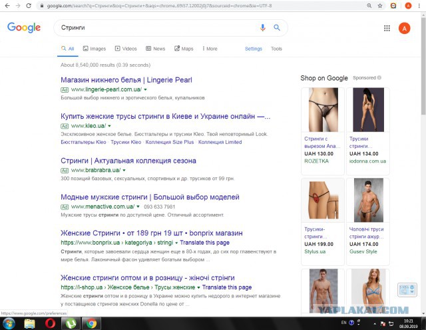Viewport: 426px width, 330px height.
Task: Open the l-shop.ua result title
Action: (x=148, y=278)
